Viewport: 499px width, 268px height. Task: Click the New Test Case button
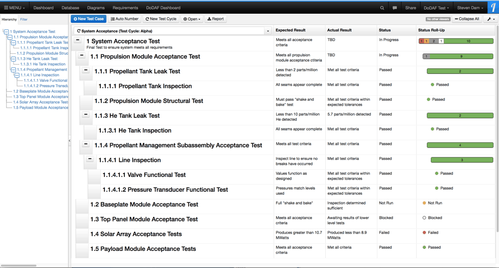point(89,19)
